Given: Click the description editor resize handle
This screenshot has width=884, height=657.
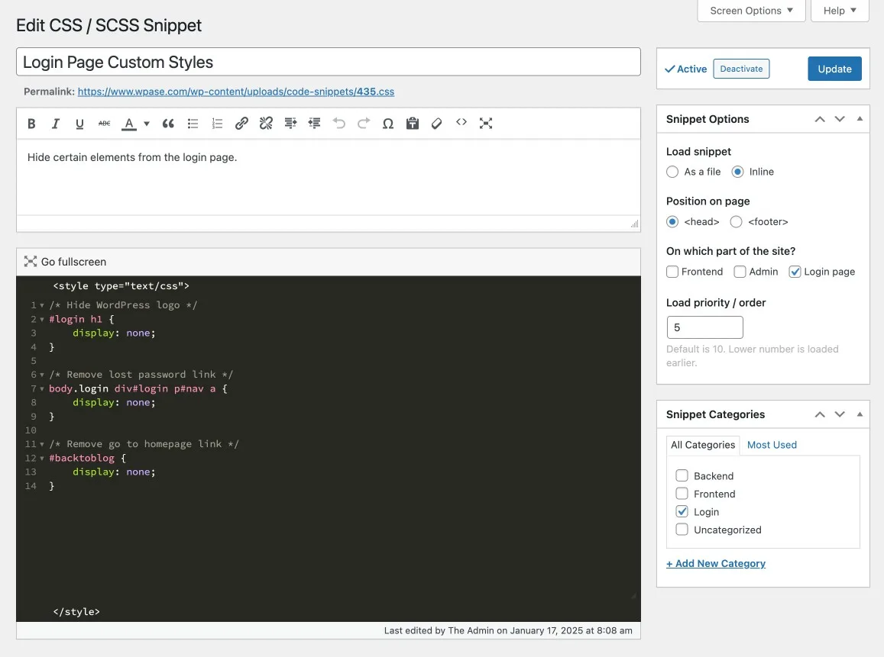Looking at the screenshot, I should (x=634, y=224).
